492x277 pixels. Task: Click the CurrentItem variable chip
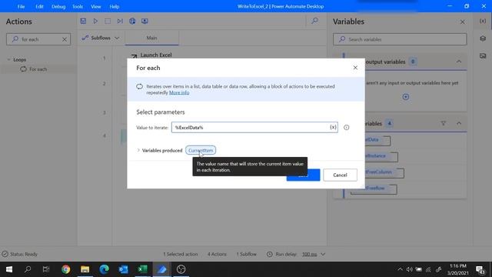pos(201,150)
